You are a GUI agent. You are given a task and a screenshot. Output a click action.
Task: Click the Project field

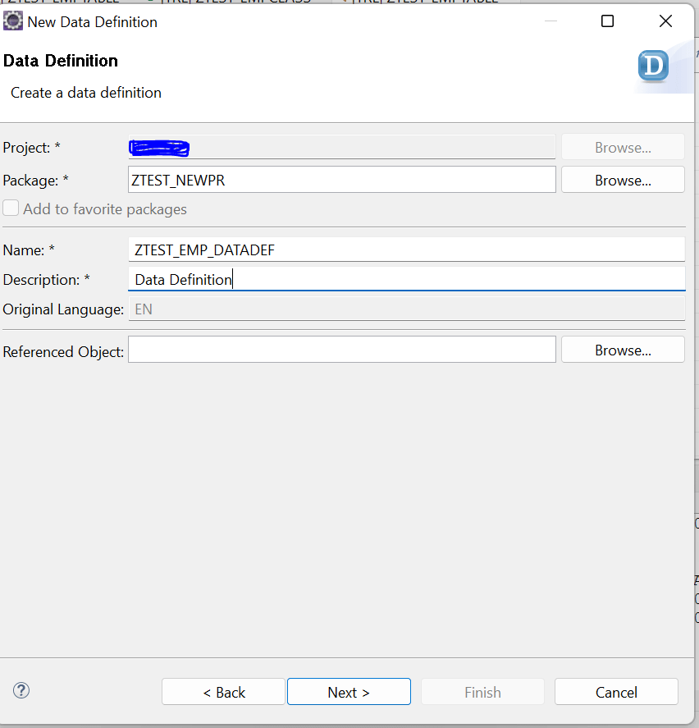(341, 147)
